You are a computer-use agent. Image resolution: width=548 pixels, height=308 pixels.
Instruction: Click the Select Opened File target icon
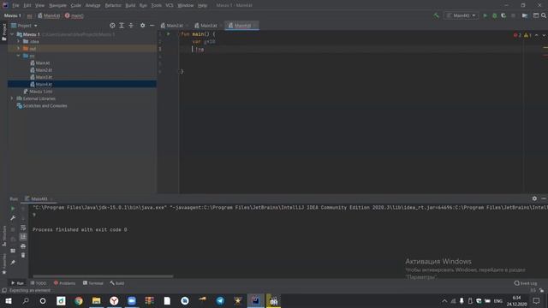coord(112,26)
